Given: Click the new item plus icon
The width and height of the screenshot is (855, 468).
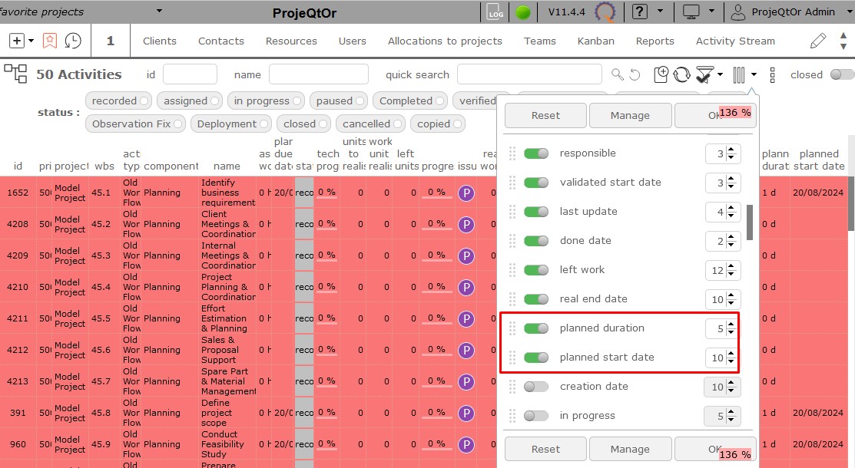Looking at the screenshot, I should (17, 41).
